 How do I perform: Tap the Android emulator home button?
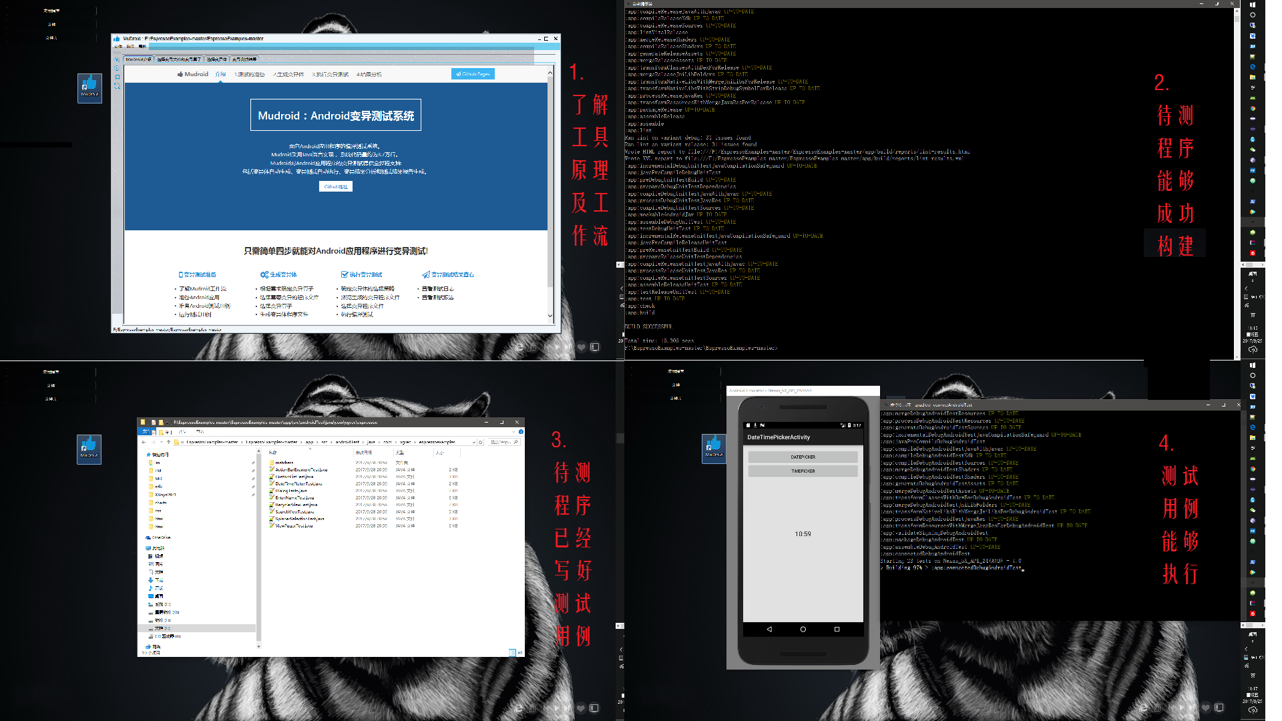[803, 629]
